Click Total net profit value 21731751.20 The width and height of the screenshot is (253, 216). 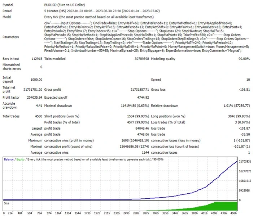[x=33, y=90]
